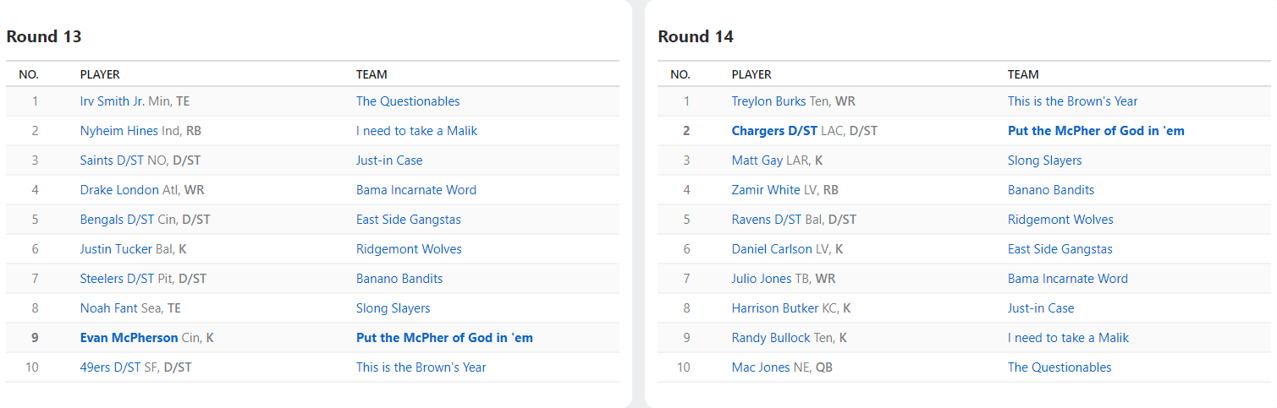Click Round 14 heading

696,36
